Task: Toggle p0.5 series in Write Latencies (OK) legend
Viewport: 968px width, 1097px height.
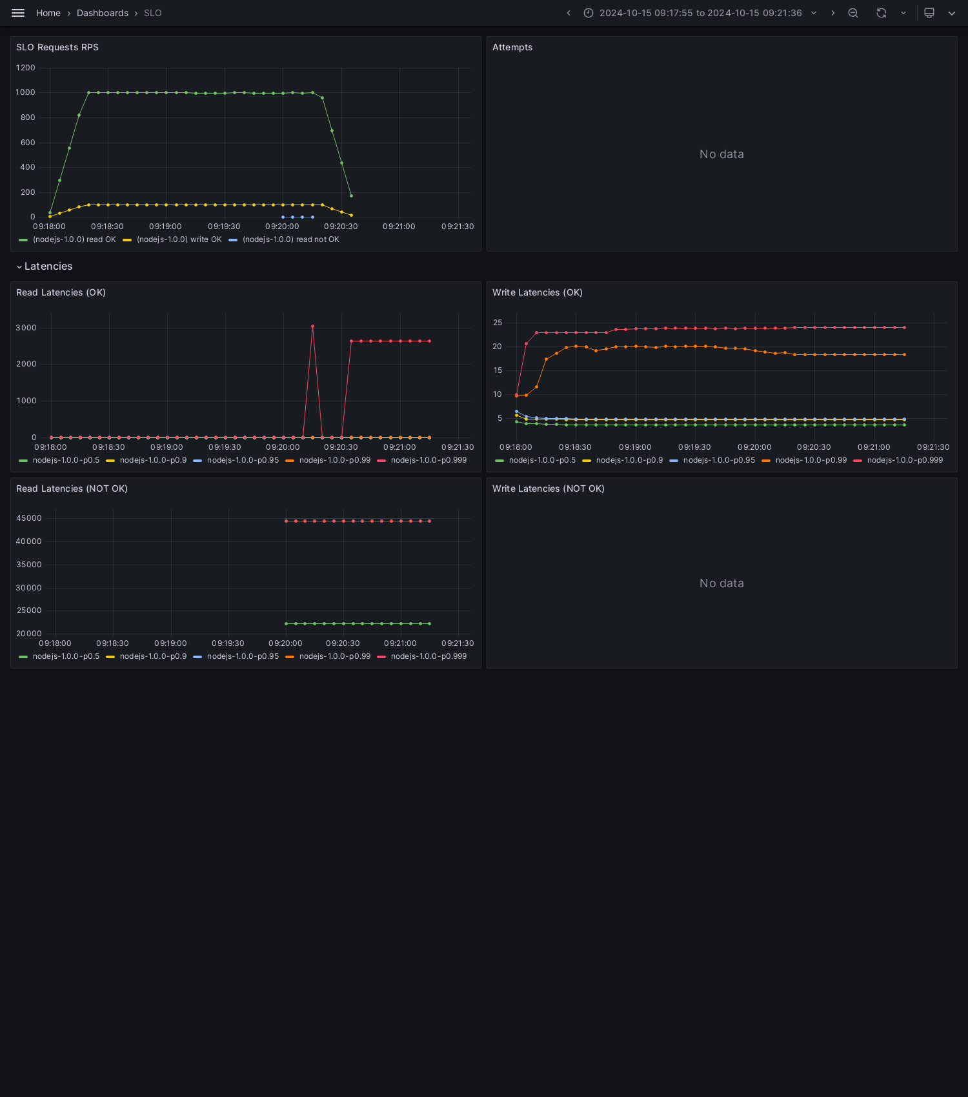Action: [x=542, y=460]
